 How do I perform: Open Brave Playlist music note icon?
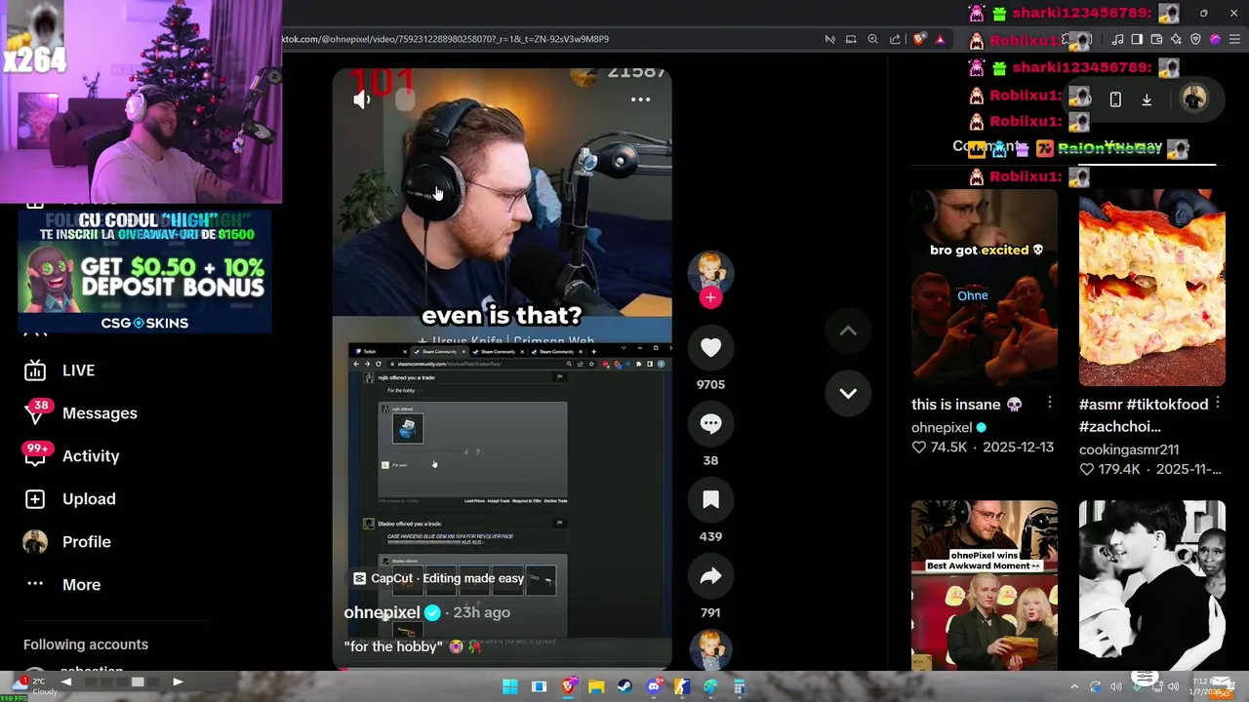coord(1117,39)
